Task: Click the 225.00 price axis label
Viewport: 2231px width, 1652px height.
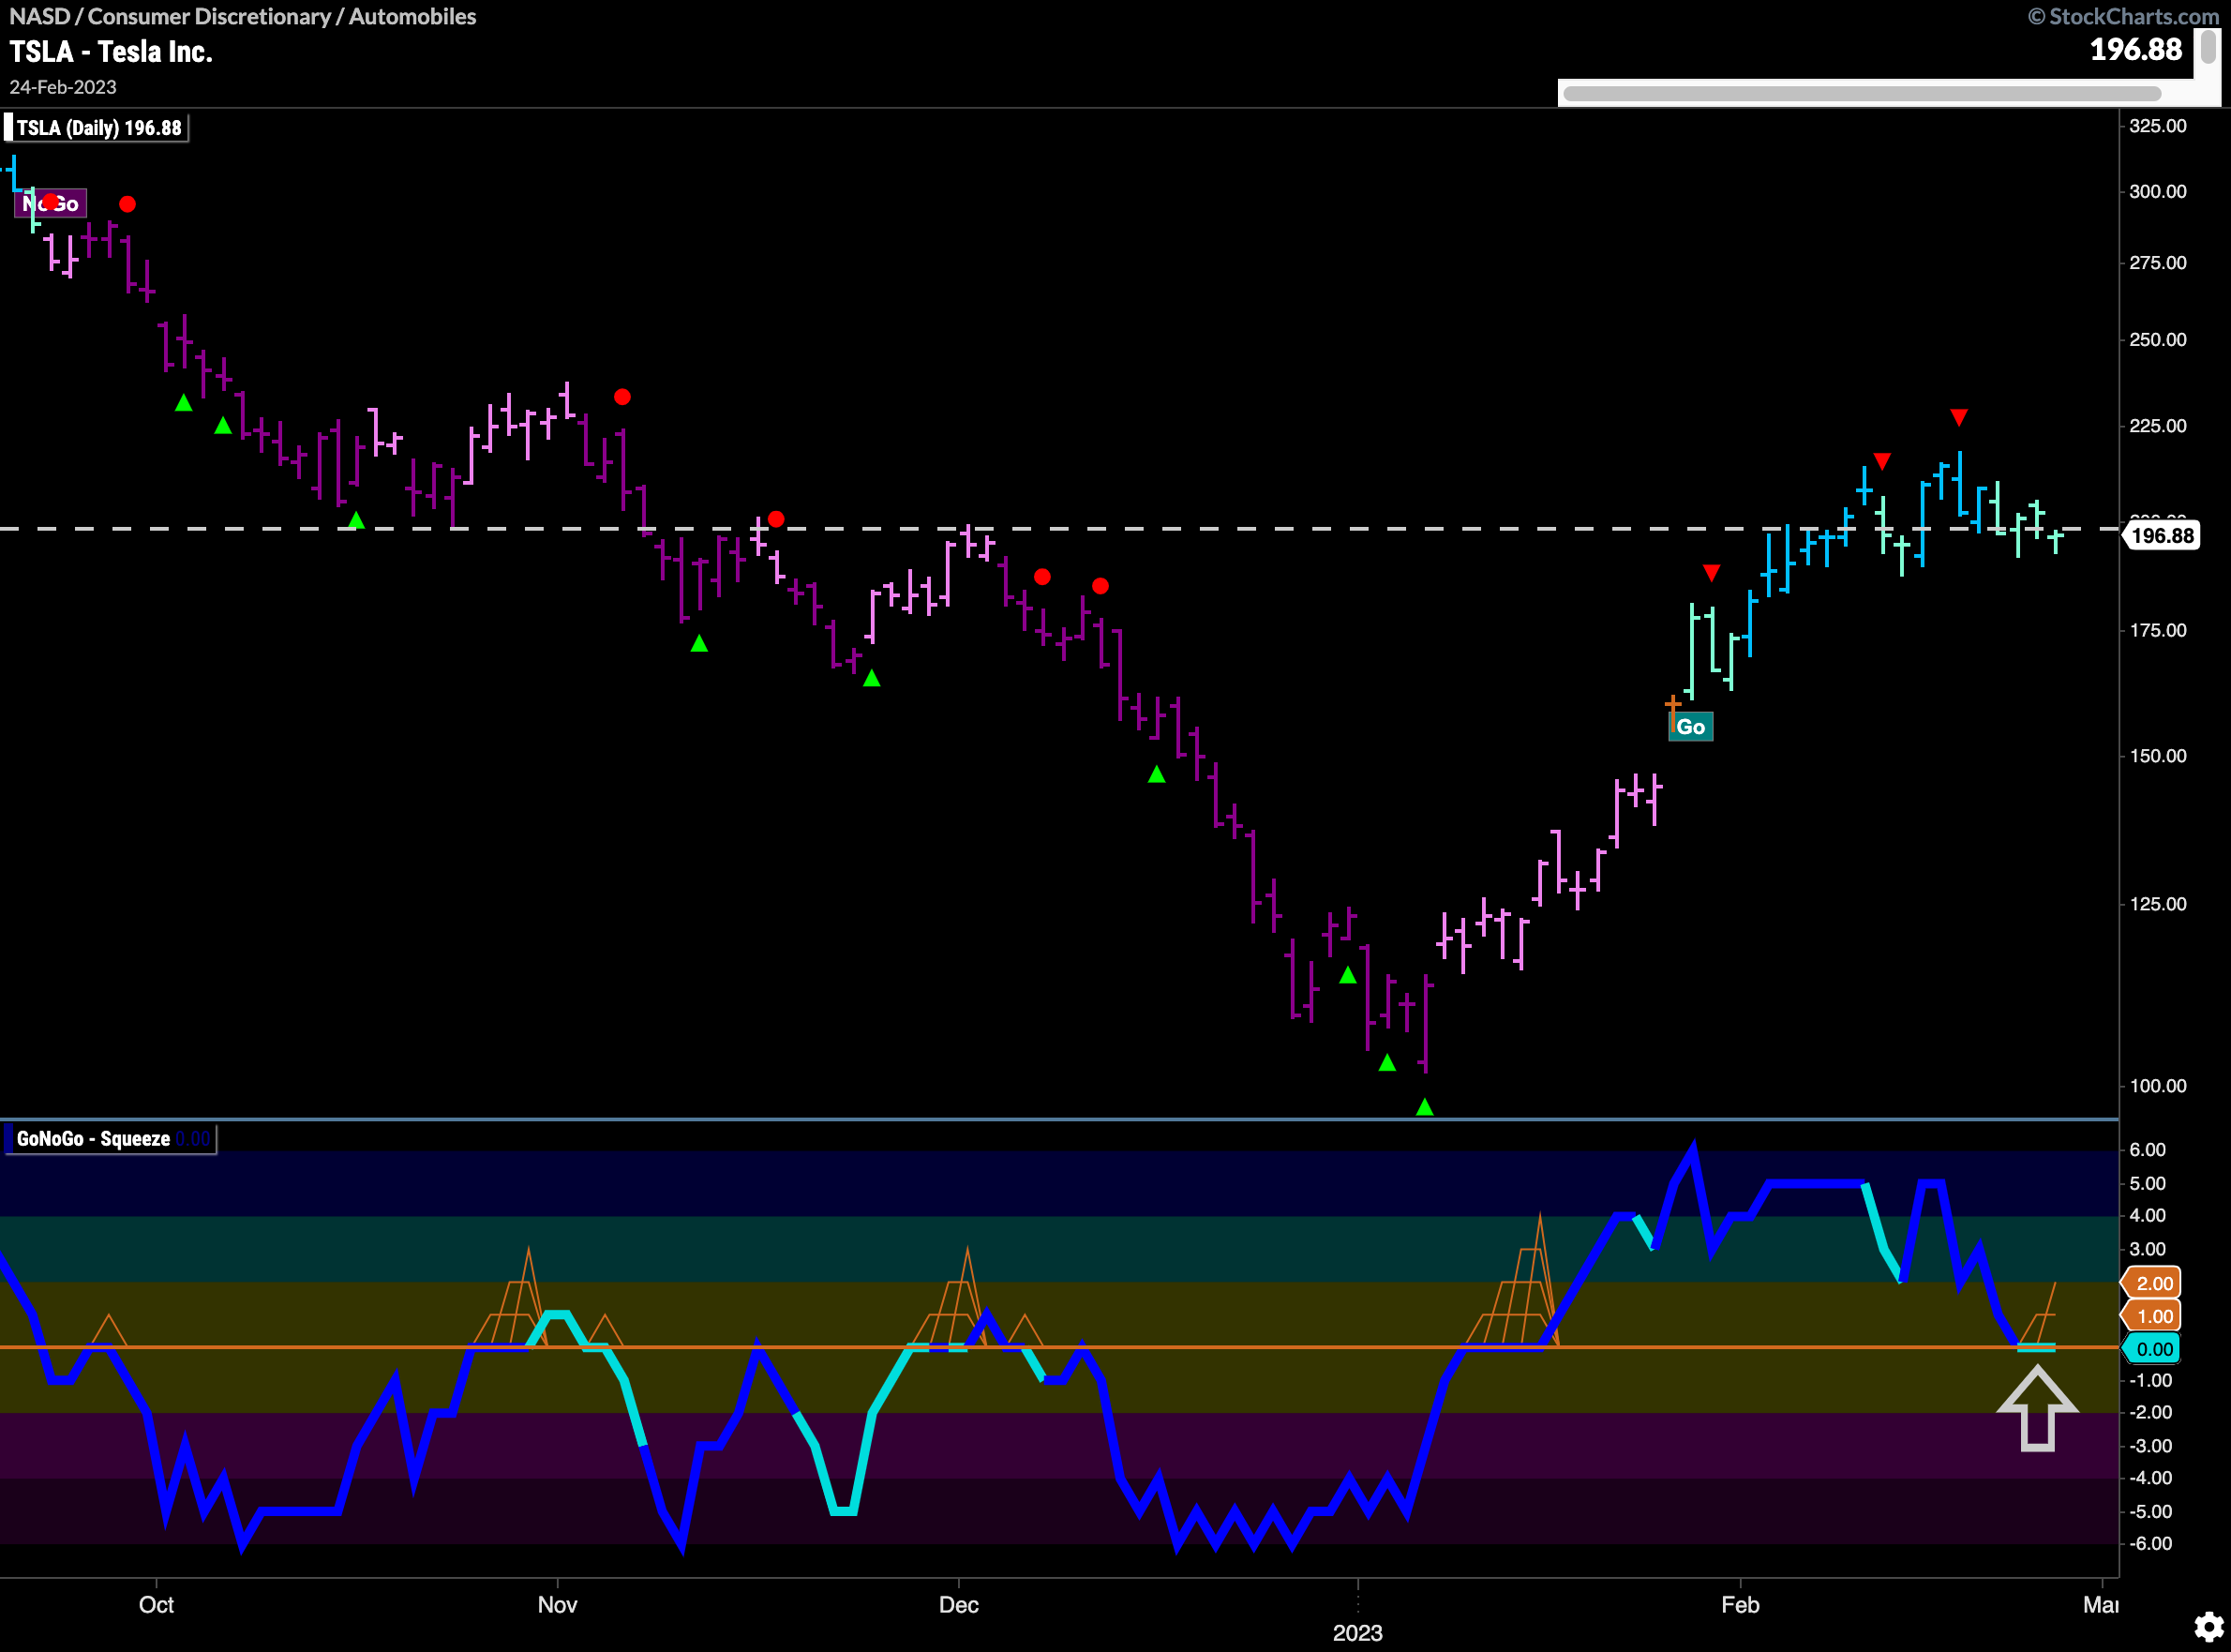Action: (2158, 426)
